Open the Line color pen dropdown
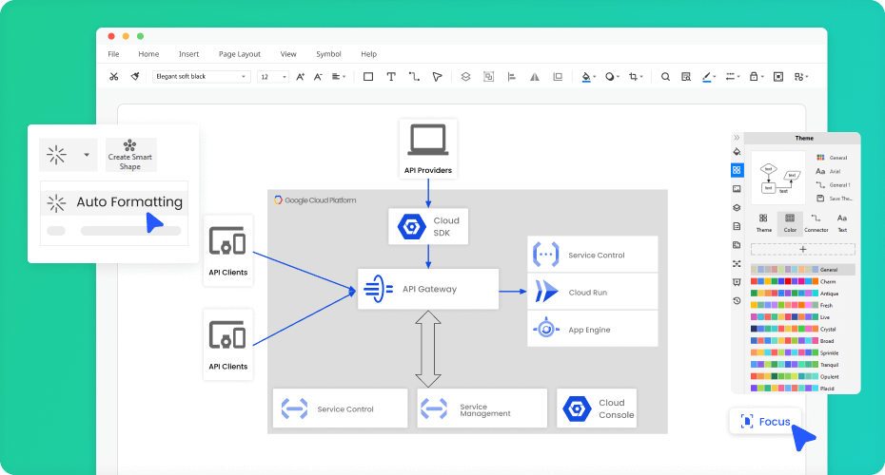Viewport: 885px width, 475px height. click(x=709, y=77)
